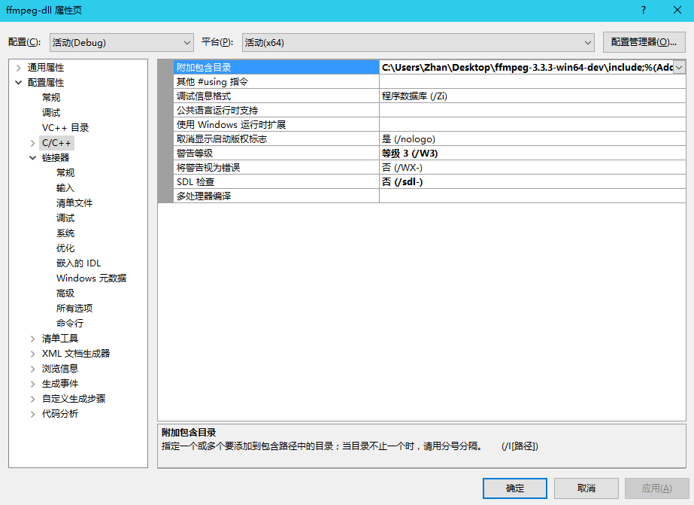Click the help question mark button

click(x=644, y=10)
